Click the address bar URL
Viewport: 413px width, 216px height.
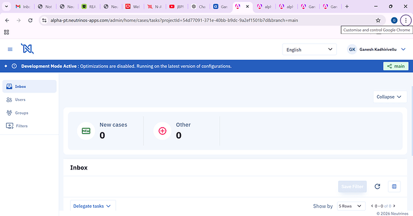[x=174, y=20]
